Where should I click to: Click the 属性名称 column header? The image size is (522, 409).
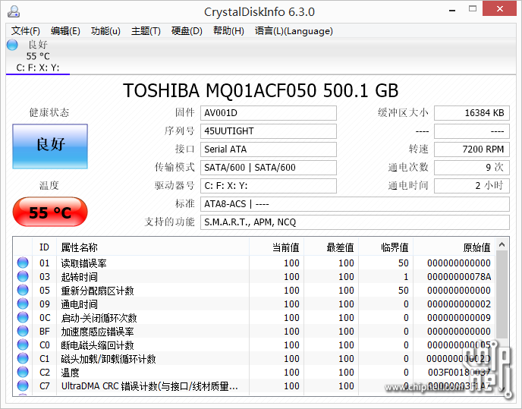[x=153, y=247]
